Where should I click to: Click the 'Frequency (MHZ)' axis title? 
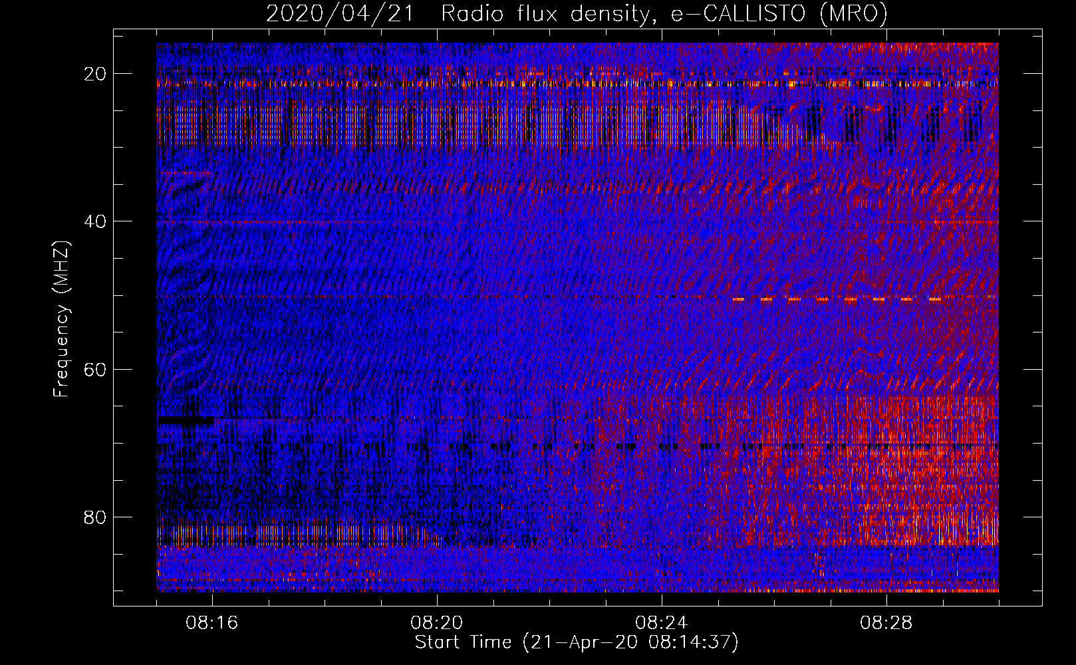[x=61, y=318]
